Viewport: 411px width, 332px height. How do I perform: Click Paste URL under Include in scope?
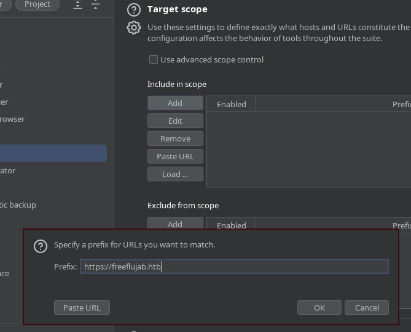pyautogui.click(x=175, y=157)
